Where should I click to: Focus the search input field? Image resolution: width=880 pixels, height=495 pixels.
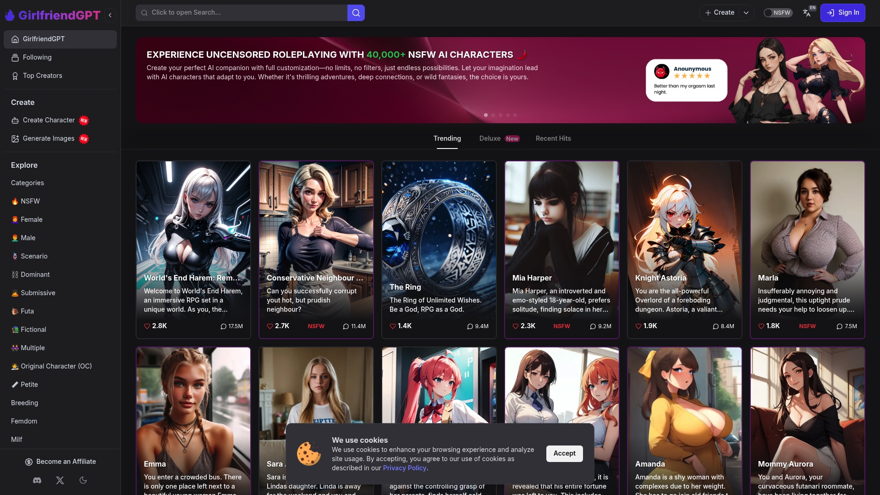242,13
